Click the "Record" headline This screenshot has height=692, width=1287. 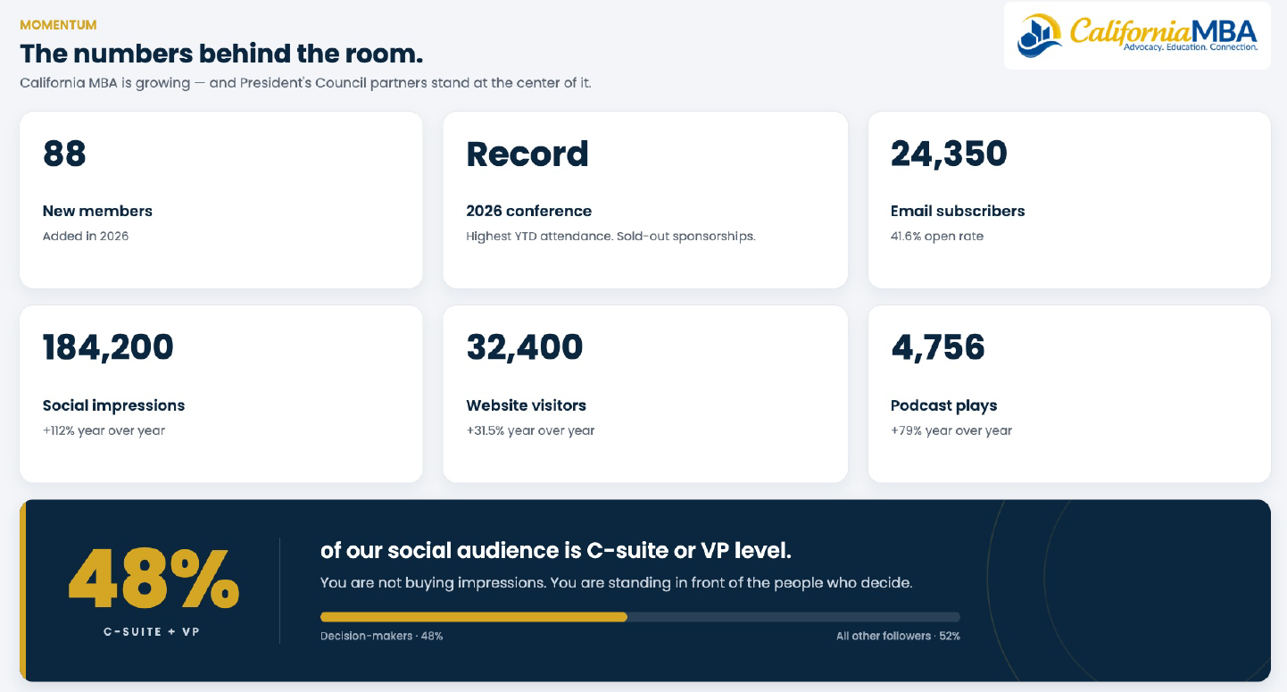click(527, 154)
